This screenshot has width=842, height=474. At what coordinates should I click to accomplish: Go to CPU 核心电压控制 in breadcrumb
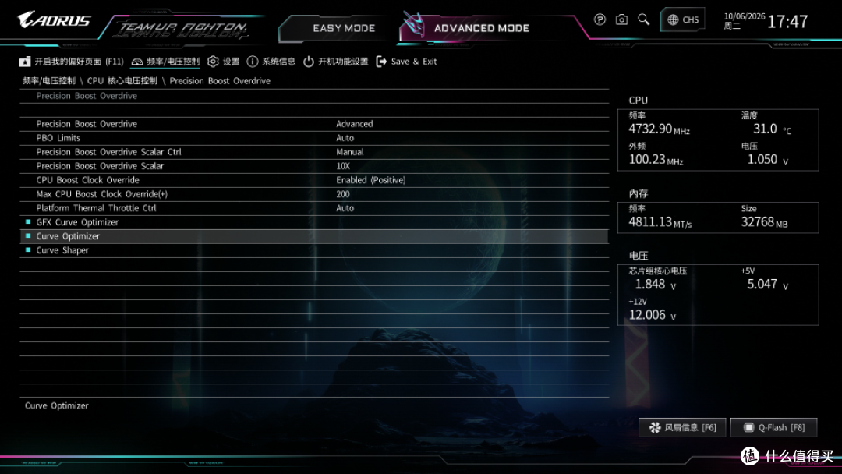click(x=122, y=81)
